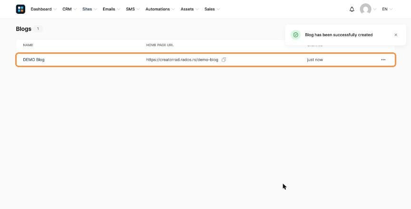Image resolution: width=411 pixels, height=209 pixels.
Task: Open the CRM menu
Action: pyautogui.click(x=67, y=9)
